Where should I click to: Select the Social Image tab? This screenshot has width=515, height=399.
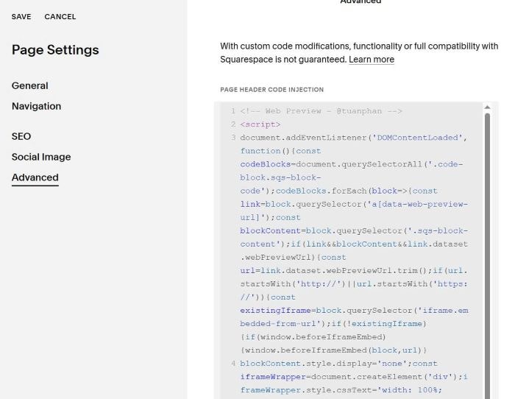point(41,157)
